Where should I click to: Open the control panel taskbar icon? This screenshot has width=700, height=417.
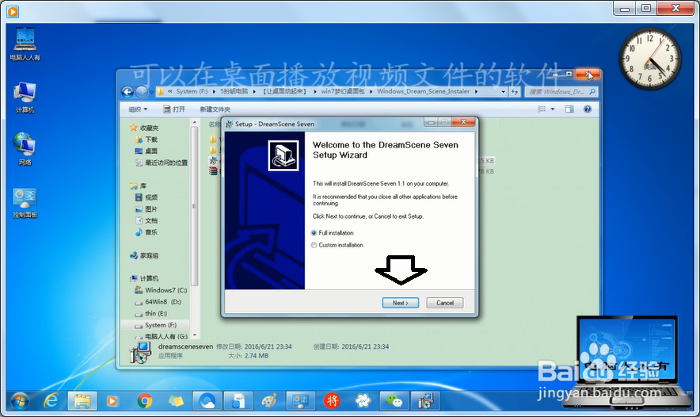pos(300,401)
